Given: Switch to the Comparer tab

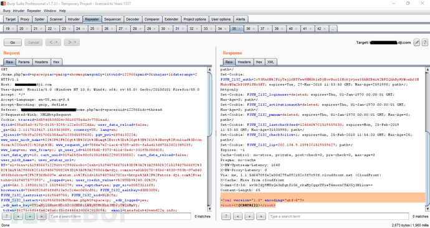Looking at the screenshot, I should pos(152,19).
